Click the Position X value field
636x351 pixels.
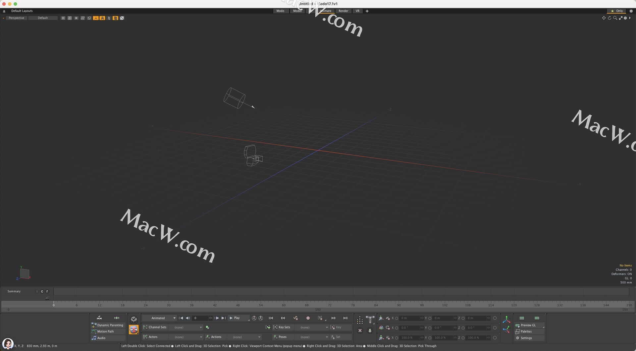point(409,318)
